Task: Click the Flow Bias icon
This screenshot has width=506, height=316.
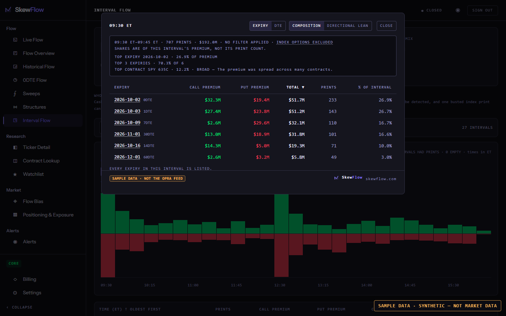Action: [15, 201]
